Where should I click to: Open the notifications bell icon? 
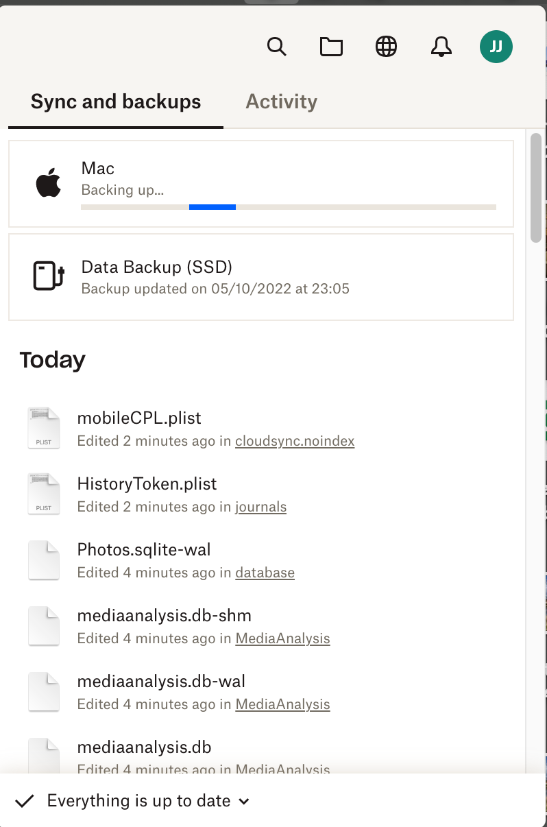coord(441,47)
